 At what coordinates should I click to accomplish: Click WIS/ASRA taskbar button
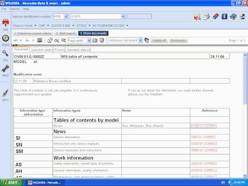point(45,183)
